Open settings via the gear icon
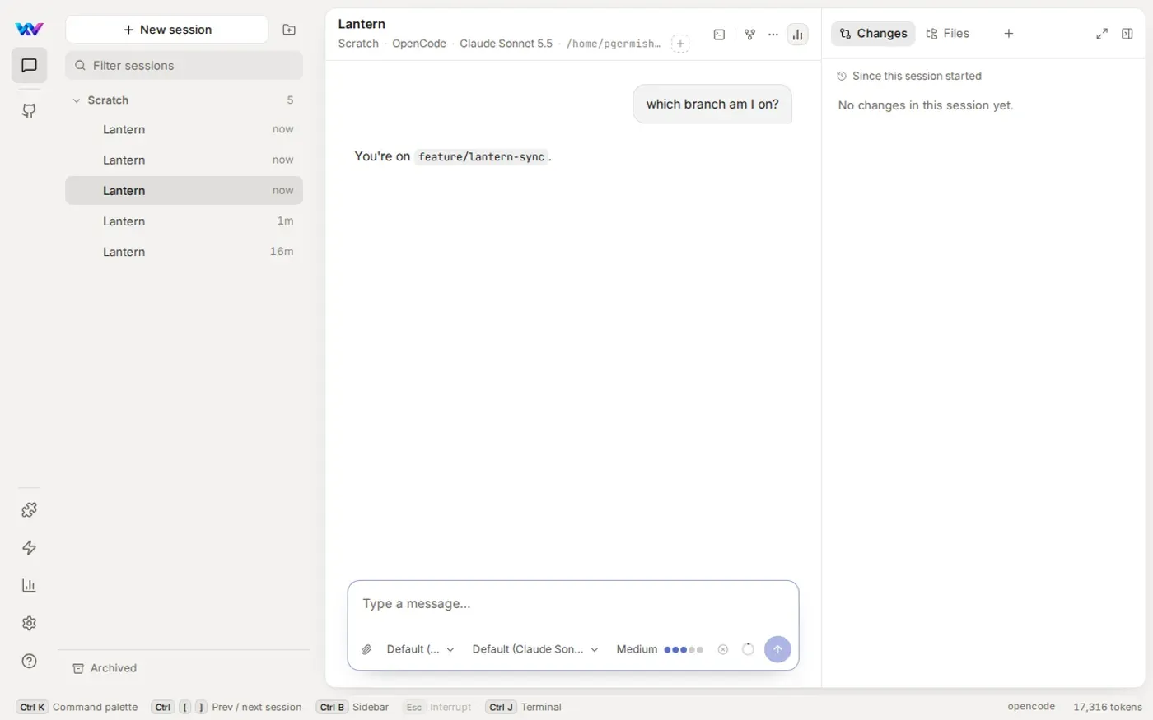1153x720 pixels. point(29,624)
